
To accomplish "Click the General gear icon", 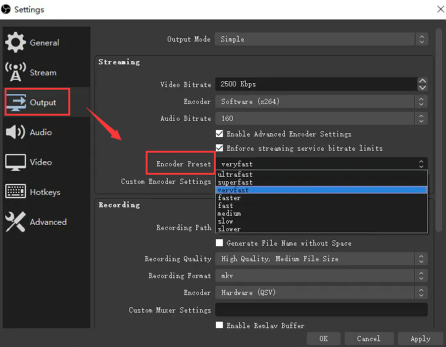I will tap(16, 42).
